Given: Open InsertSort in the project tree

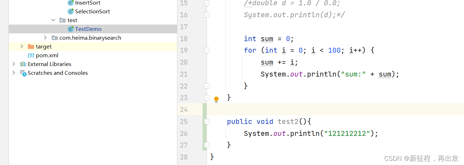Looking at the screenshot, I should [x=88, y=3].
